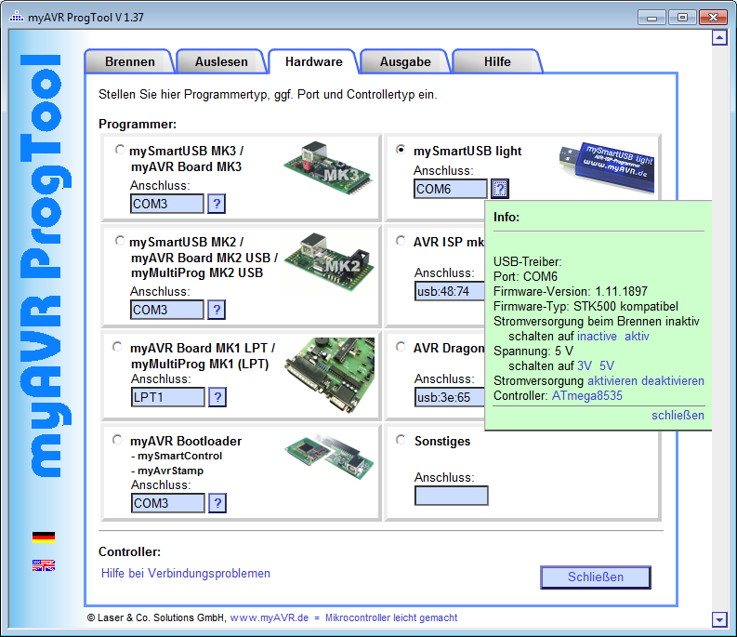
Task: Click help icon beside mySmartUSB MK3 port
Action: click(x=217, y=204)
